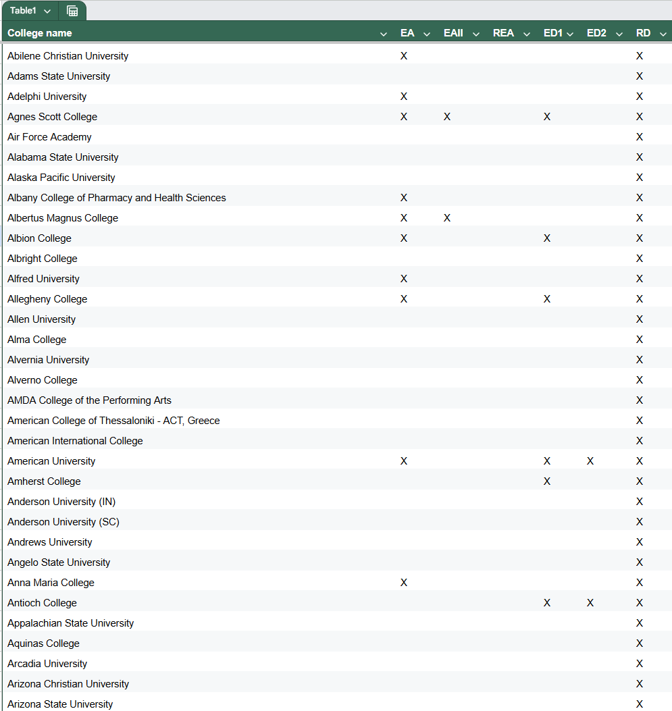Click the RD X for Arcadia University
The image size is (672, 711).
tap(640, 663)
